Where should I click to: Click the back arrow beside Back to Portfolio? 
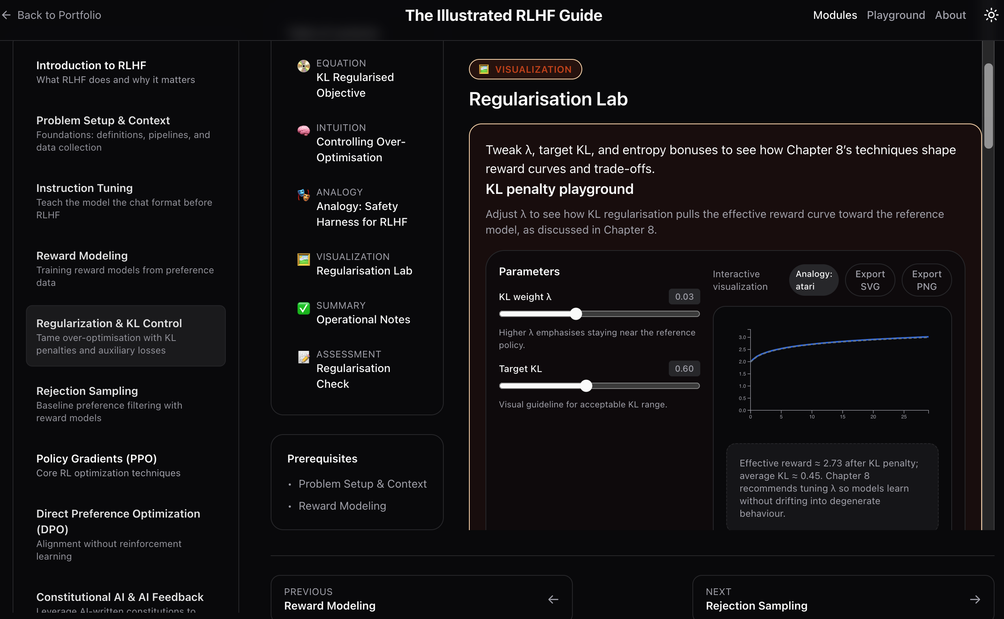coord(6,15)
